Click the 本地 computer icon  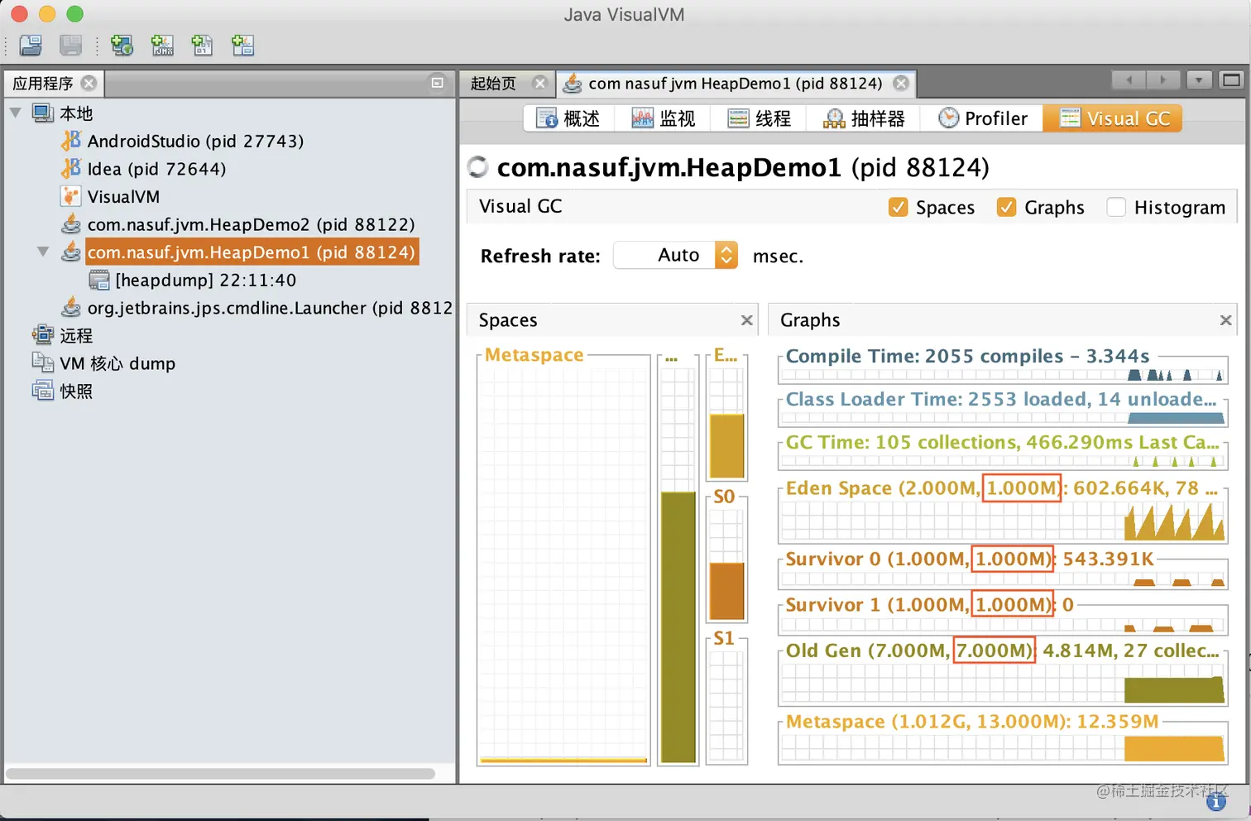pos(43,113)
